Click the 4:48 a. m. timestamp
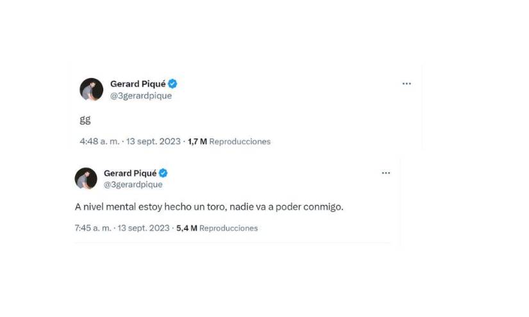 pos(99,142)
